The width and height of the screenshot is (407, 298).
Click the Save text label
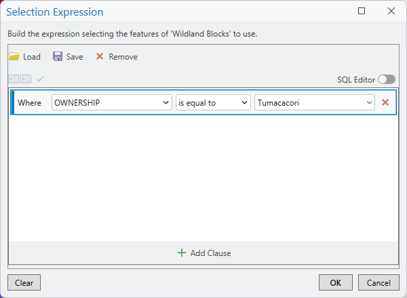[75, 57]
